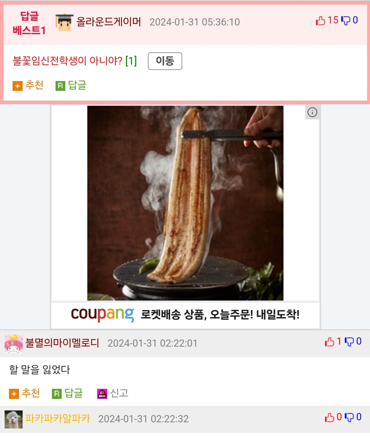370x438 pixels.
Task: Open 파카파카알파카 username link
Action: [58, 419]
